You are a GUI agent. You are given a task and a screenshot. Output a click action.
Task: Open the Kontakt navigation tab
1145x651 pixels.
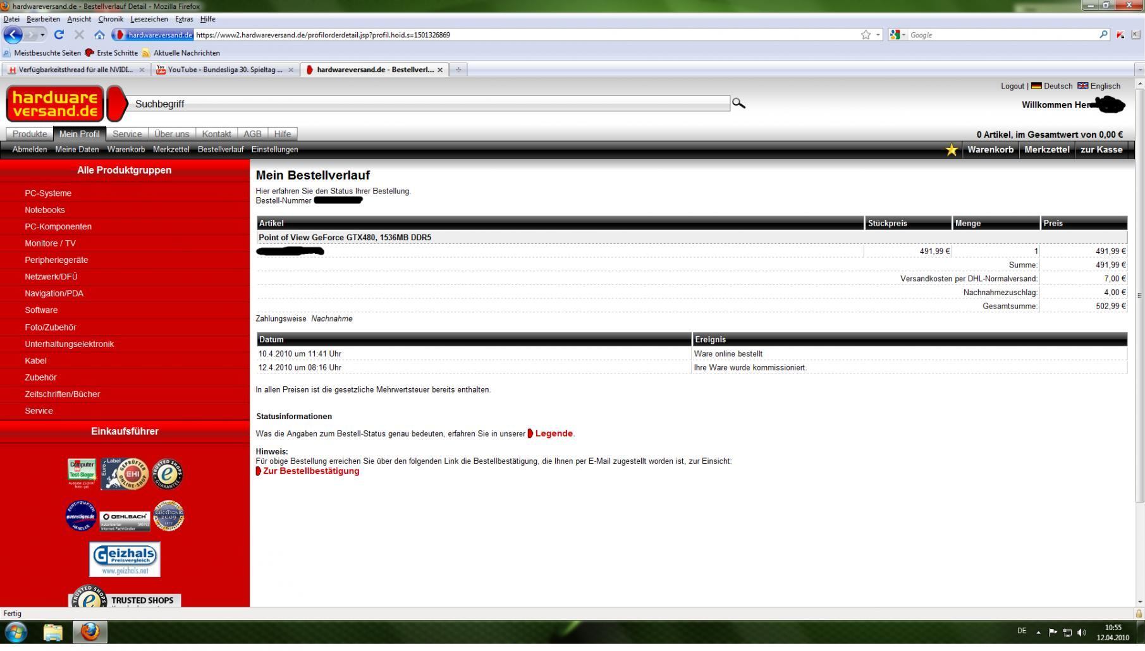[216, 134]
